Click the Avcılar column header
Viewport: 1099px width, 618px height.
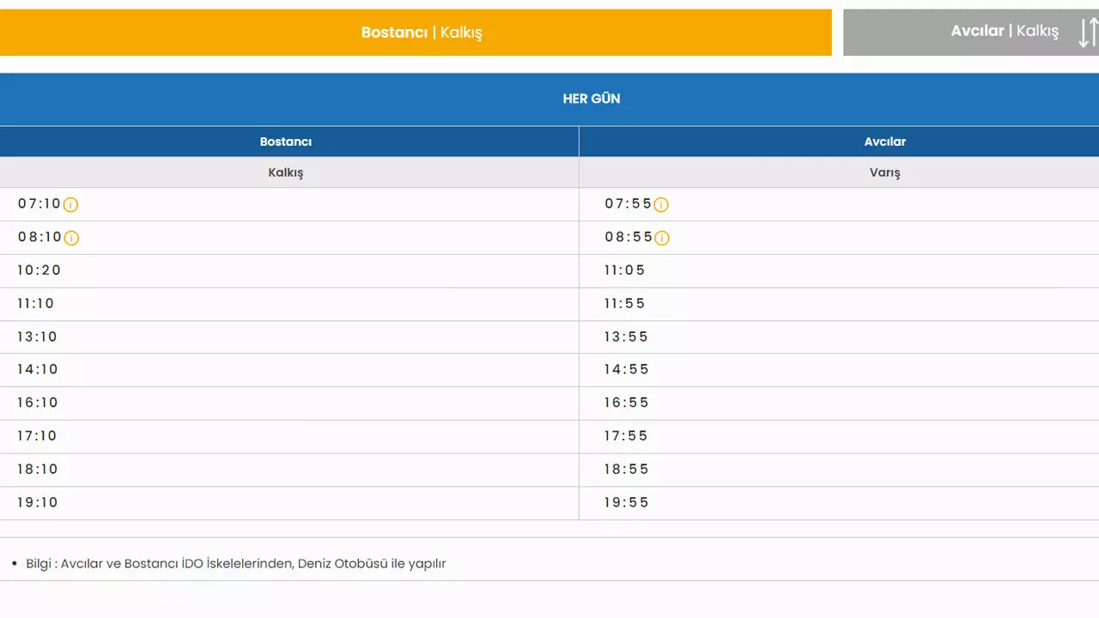coord(884,142)
